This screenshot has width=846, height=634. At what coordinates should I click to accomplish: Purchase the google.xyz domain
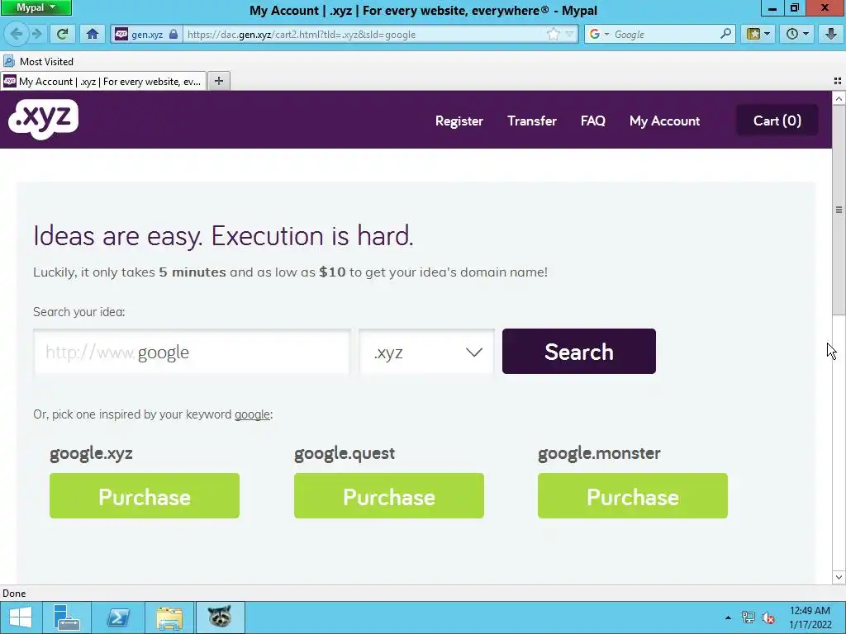(145, 496)
